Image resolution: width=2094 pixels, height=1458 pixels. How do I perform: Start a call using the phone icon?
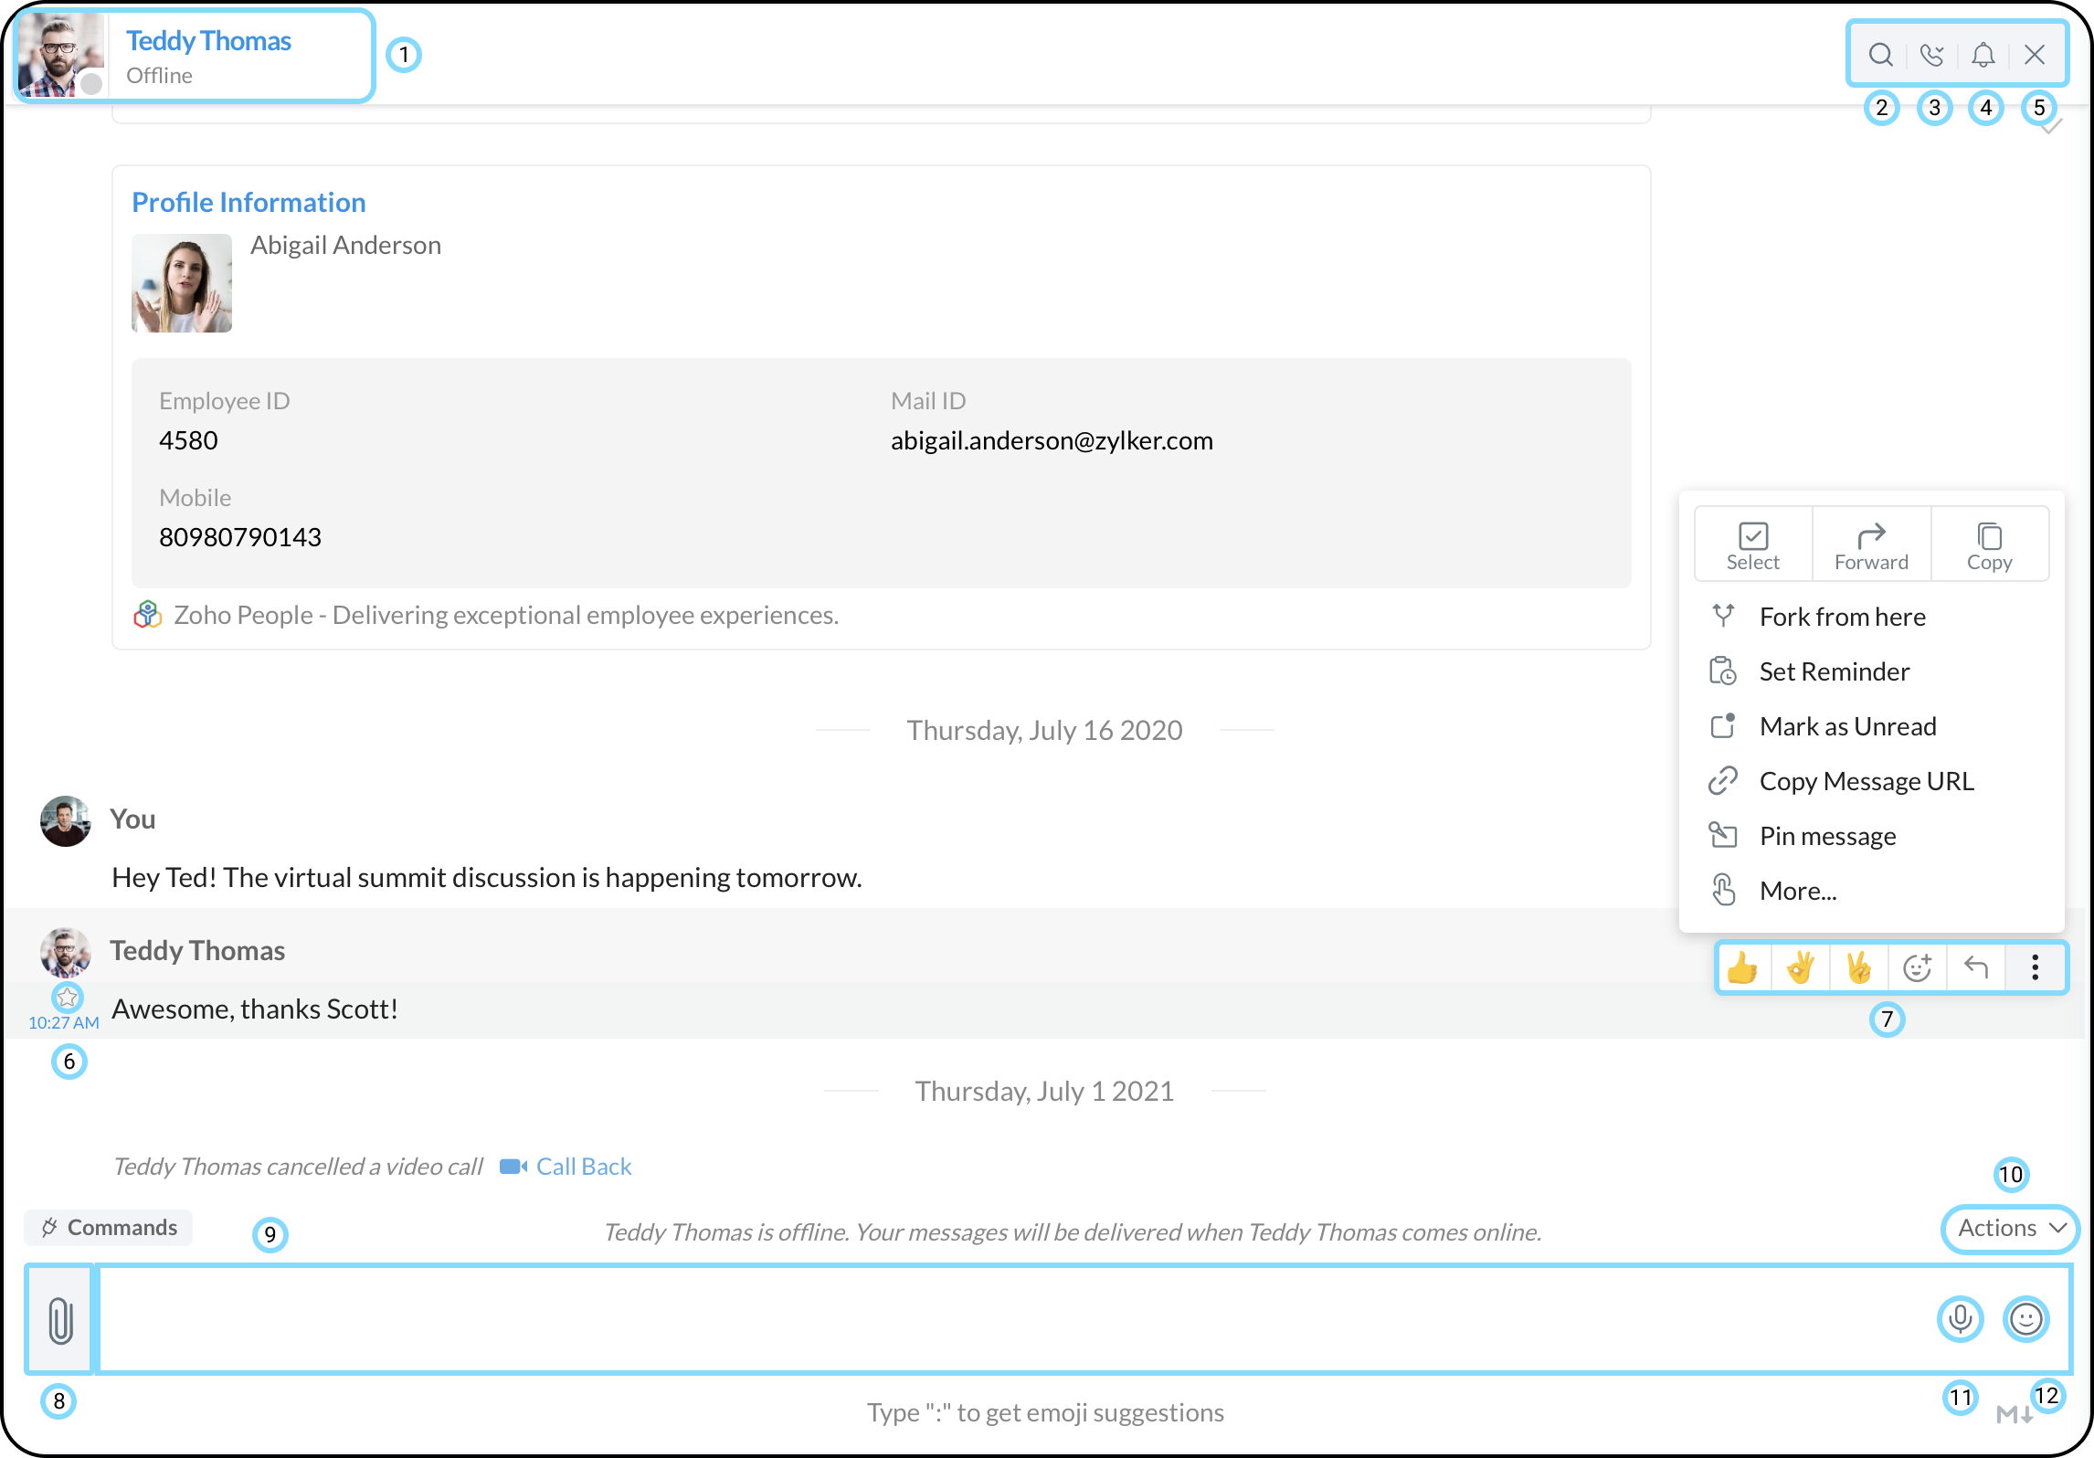(1931, 55)
